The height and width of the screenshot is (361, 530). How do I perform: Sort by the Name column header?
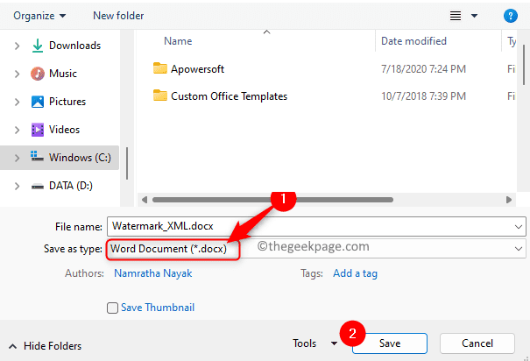(178, 41)
